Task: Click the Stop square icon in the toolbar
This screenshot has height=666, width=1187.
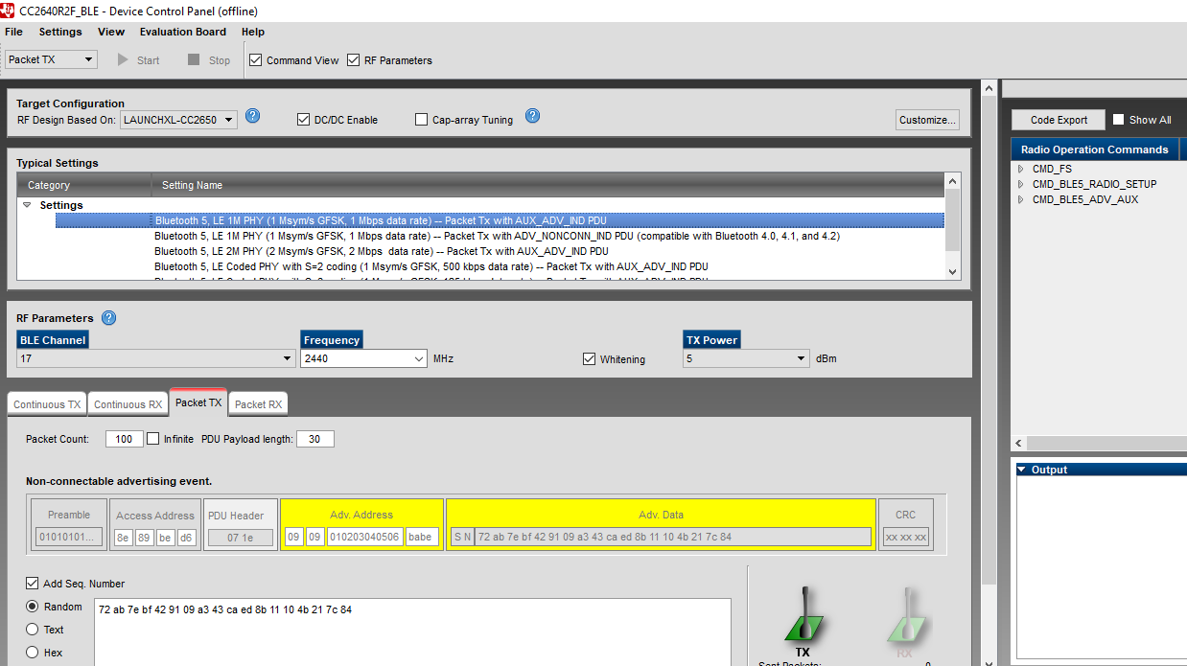Action: point(194,59)
